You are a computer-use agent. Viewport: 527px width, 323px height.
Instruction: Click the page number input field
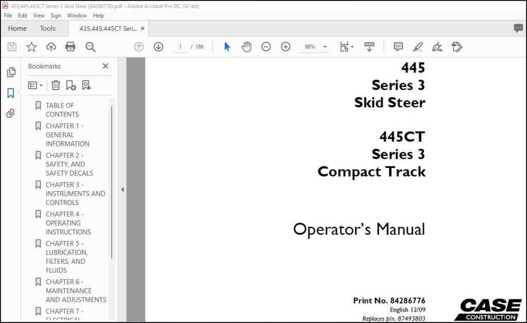(x=180, y=47)
